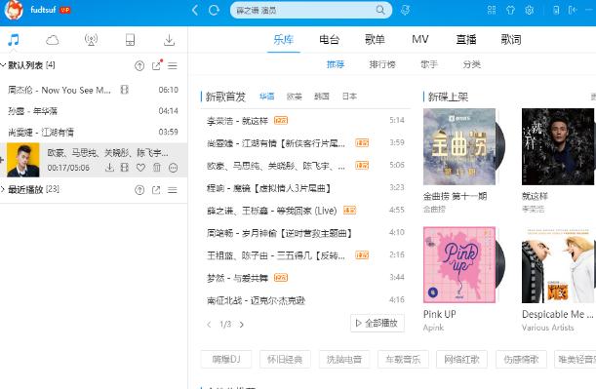The width and height of the screenshot is (596, 389).
Task: Click the search input field
Action: point(304,11)
